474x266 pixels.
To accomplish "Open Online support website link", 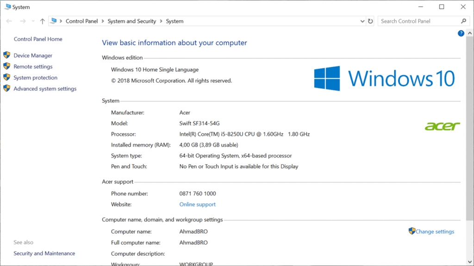I will pos(197,204).
